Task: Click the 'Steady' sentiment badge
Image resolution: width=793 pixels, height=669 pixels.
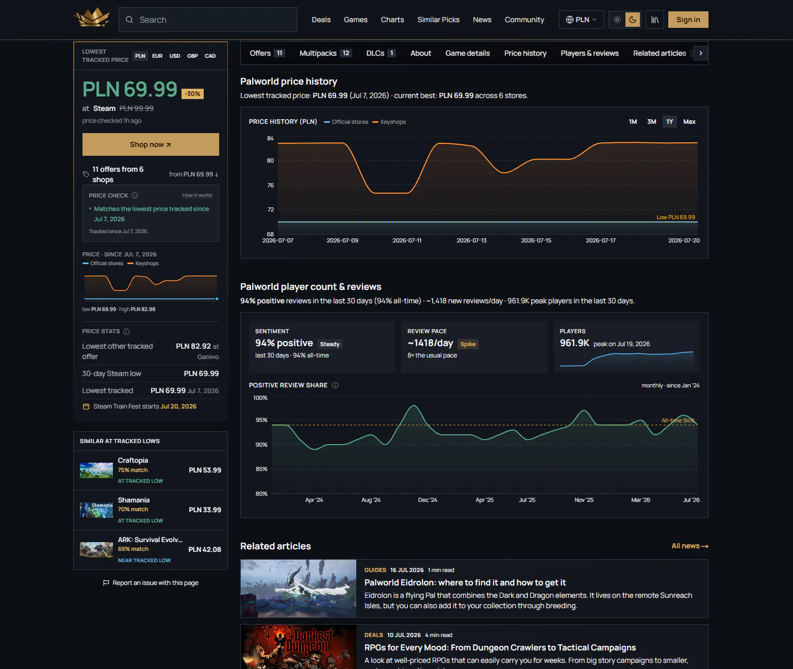Action: (330, 344)
